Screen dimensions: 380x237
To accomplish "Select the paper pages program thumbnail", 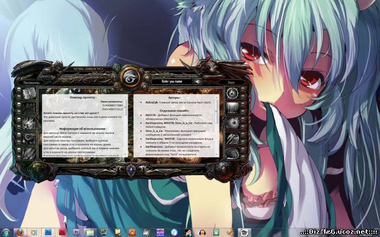I will [x=29, y=94].
